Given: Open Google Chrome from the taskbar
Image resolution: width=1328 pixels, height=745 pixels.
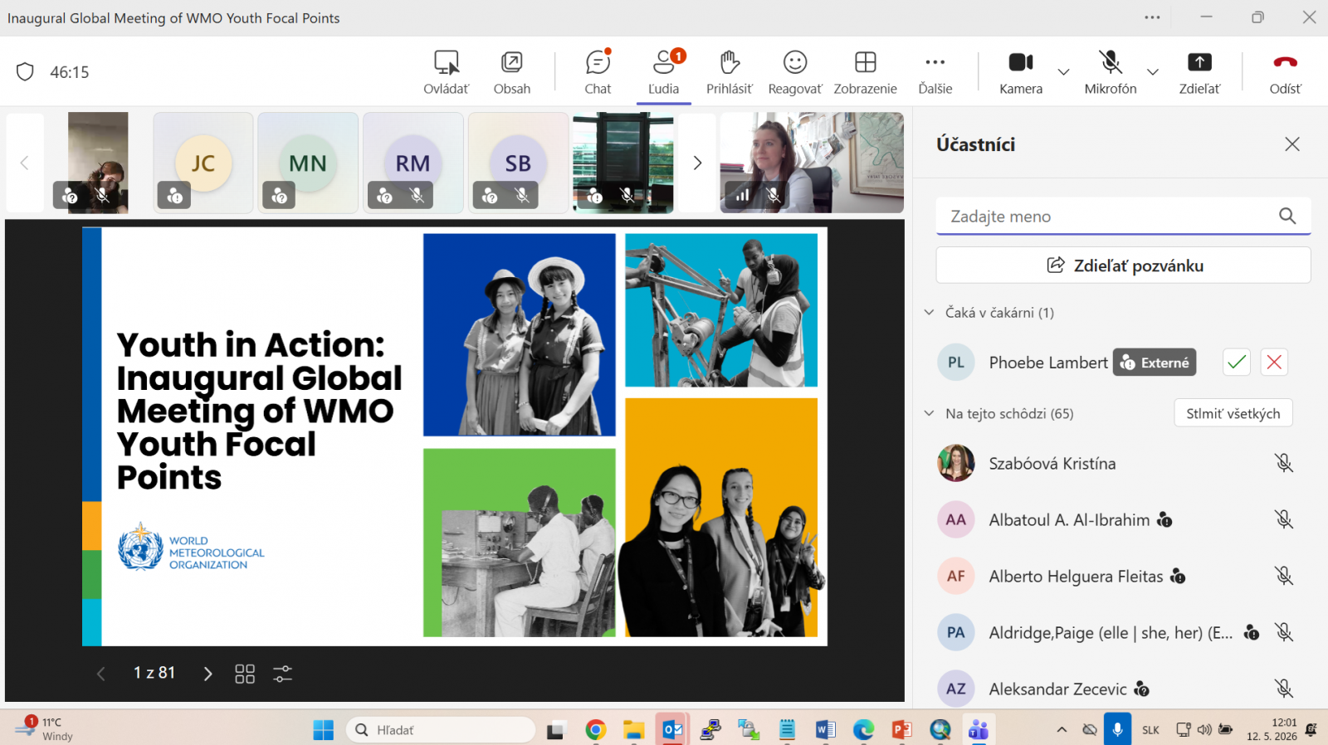Looking at the screenshot, I should click(x=595, y=730).
